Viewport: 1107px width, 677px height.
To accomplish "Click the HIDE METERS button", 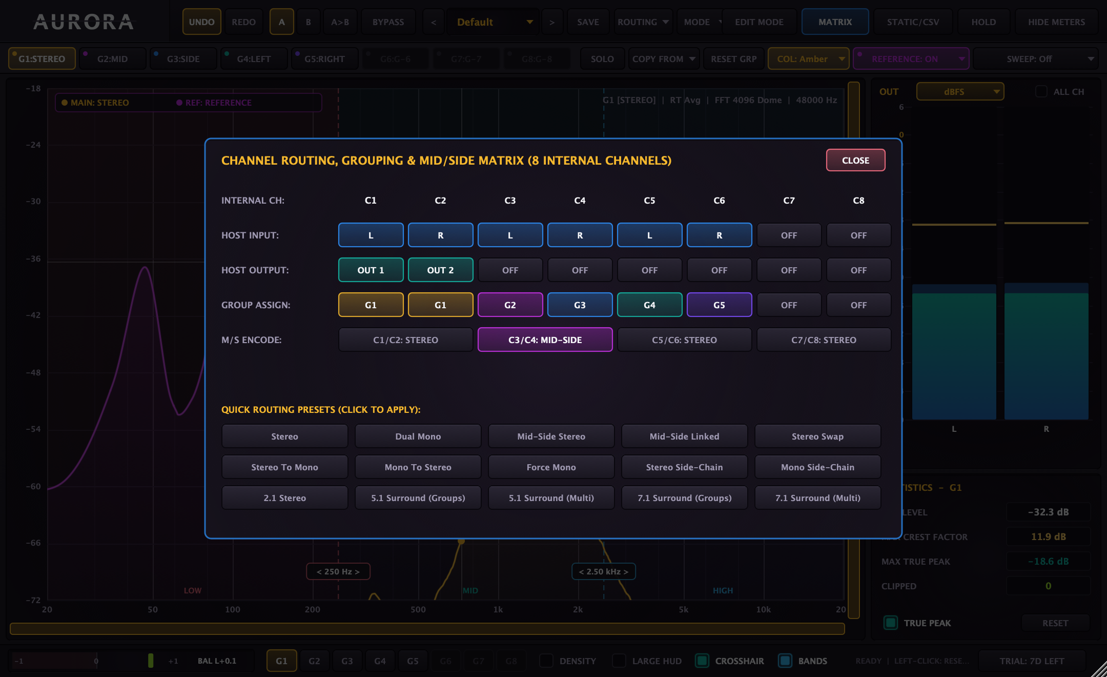I will [1056, 22].
